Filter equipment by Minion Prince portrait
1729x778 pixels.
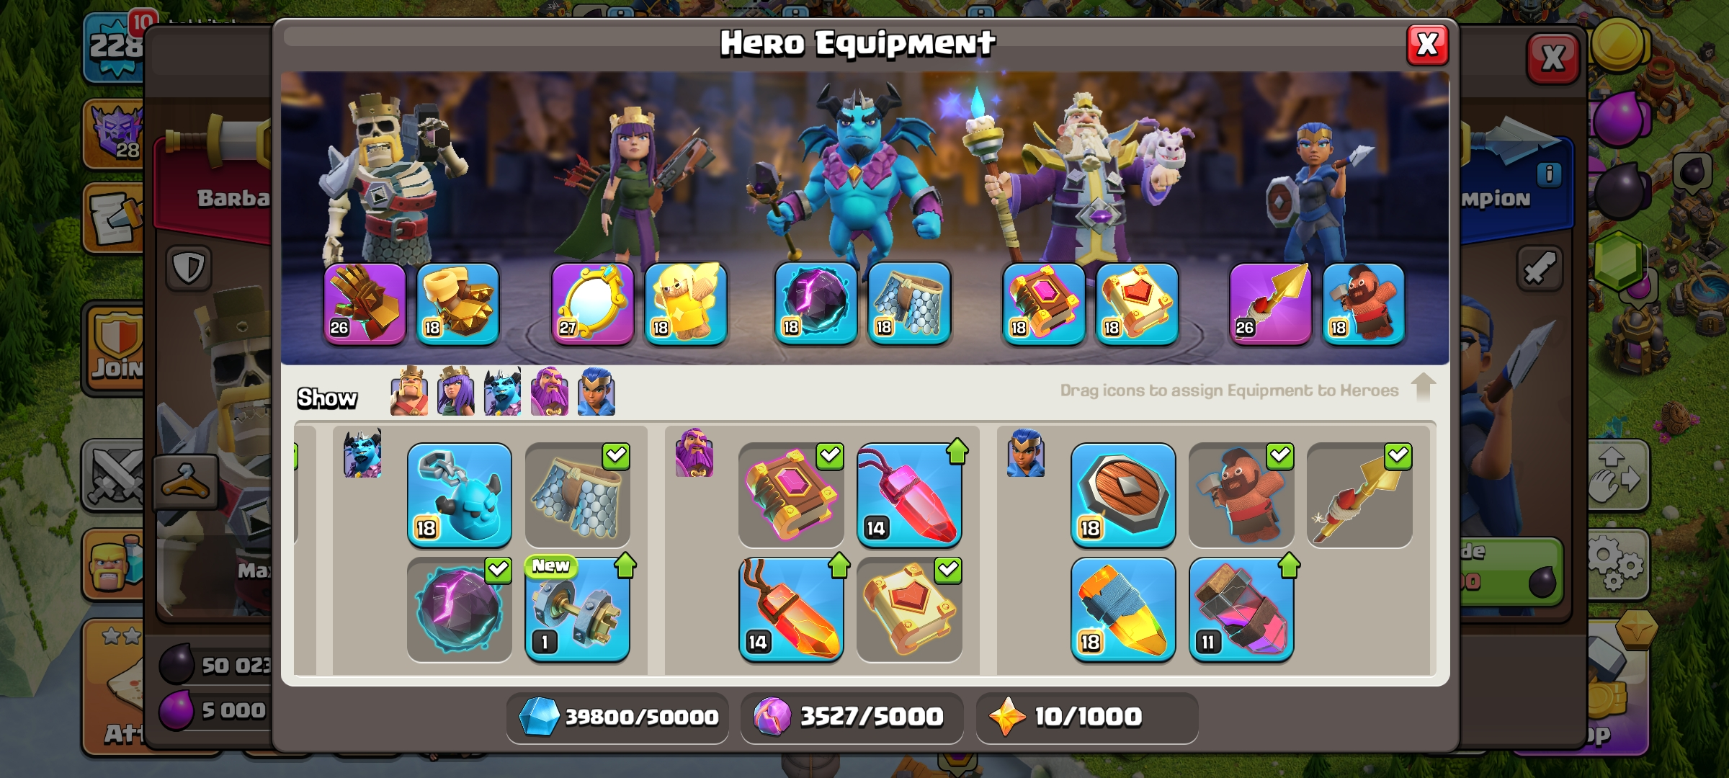[503, 392]
